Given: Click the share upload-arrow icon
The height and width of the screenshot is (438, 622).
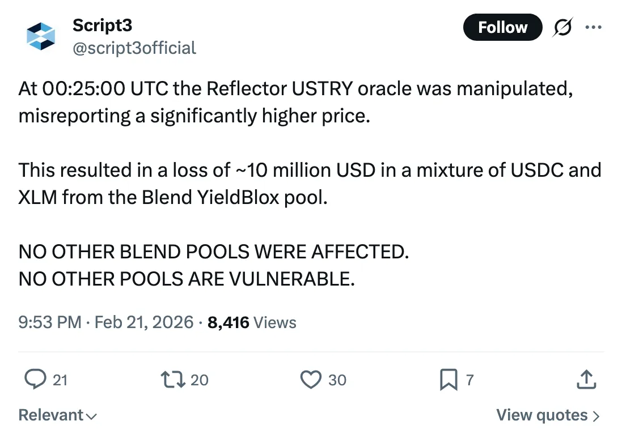Looking at the screenshot, I should click(x=586, y=379).
